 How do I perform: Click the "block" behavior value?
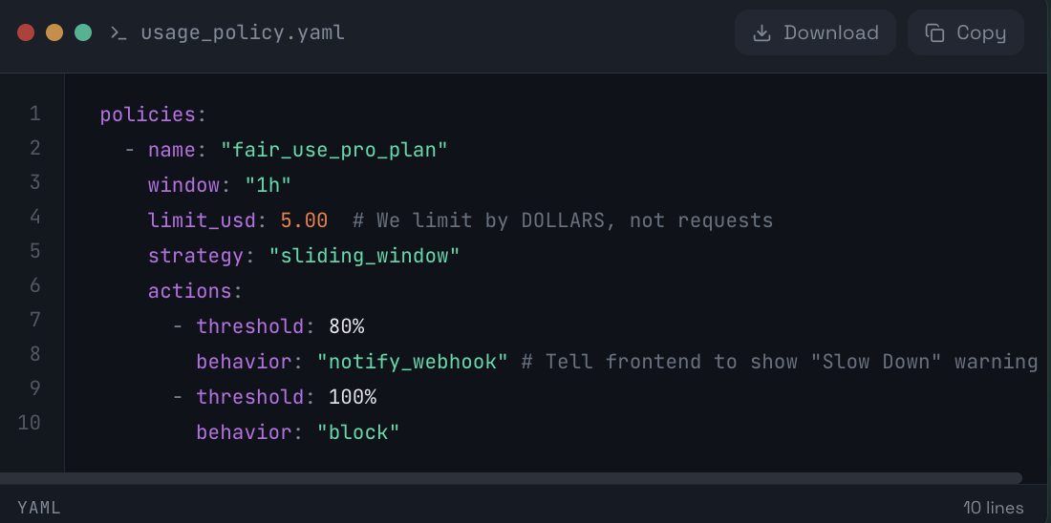tap(358, 432)
